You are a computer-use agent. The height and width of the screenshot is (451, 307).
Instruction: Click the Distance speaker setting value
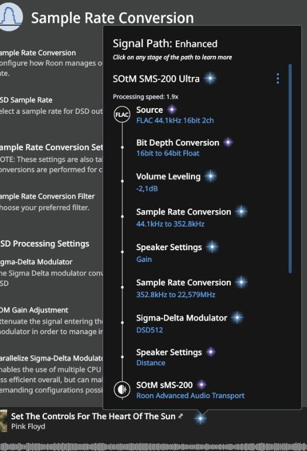click(151, 363)
